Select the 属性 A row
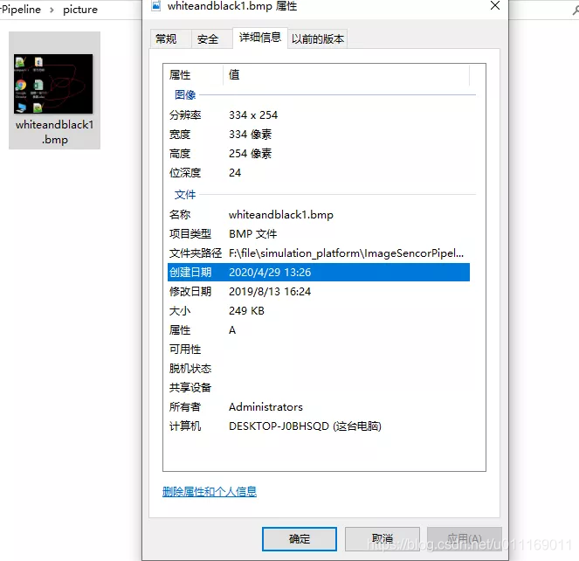The image size is (579, 561). 319,330
